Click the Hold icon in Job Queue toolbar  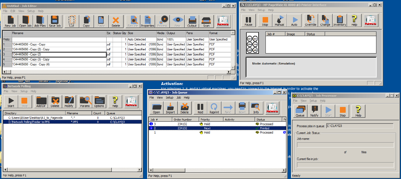[200, 108]
